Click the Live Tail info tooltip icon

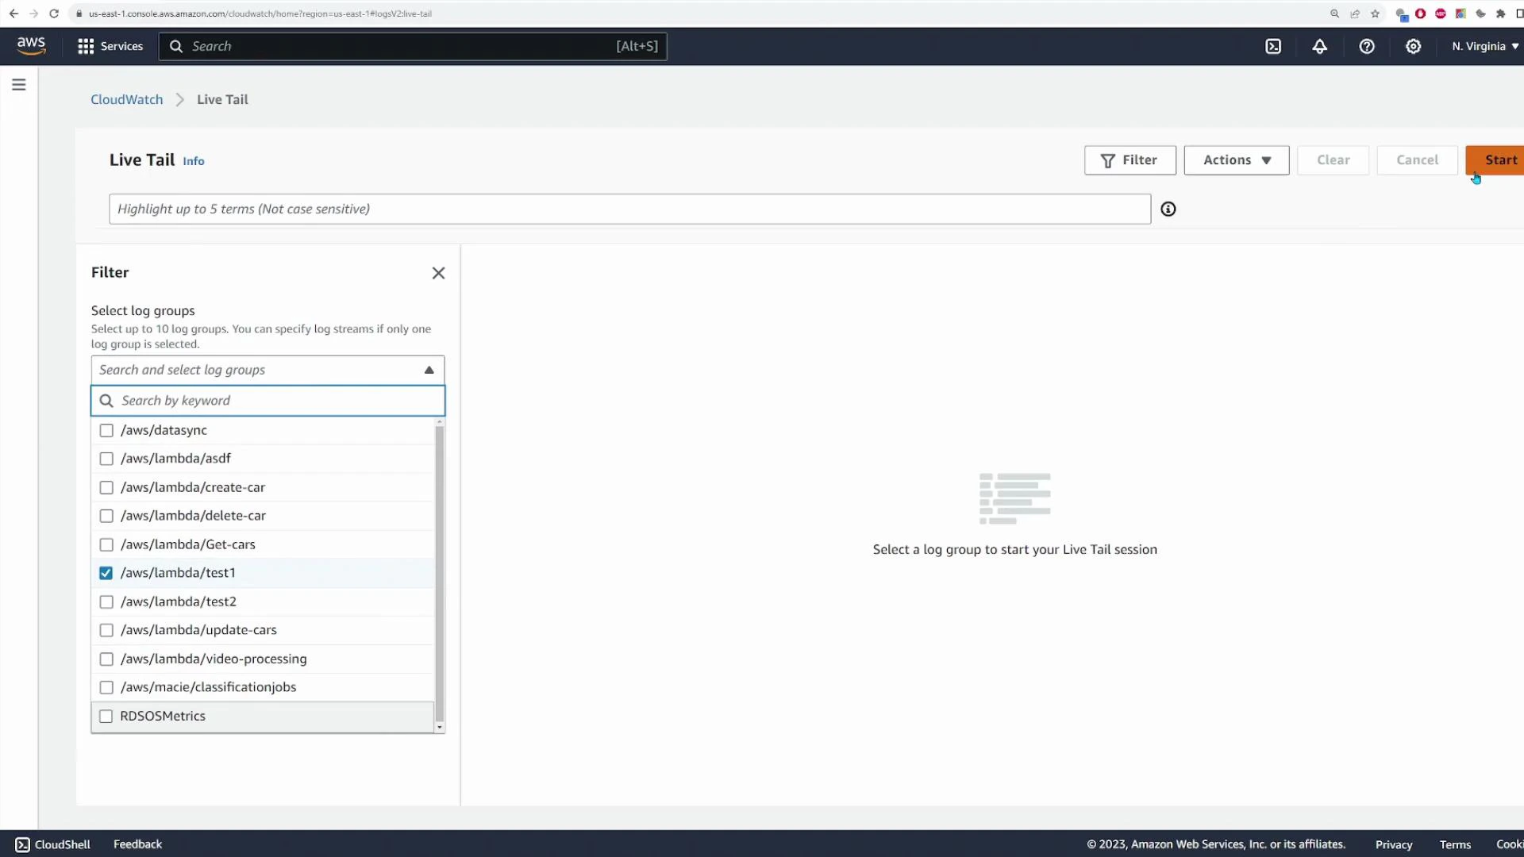pos(194,160)
